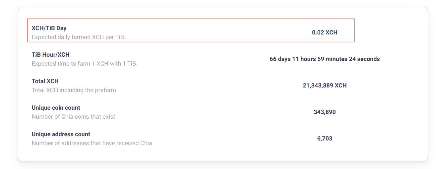Viewport: 439px width, 169px height.
Task: Select the 343,890 coin count value
Action: pyautogui.click(x=325, y=112)
